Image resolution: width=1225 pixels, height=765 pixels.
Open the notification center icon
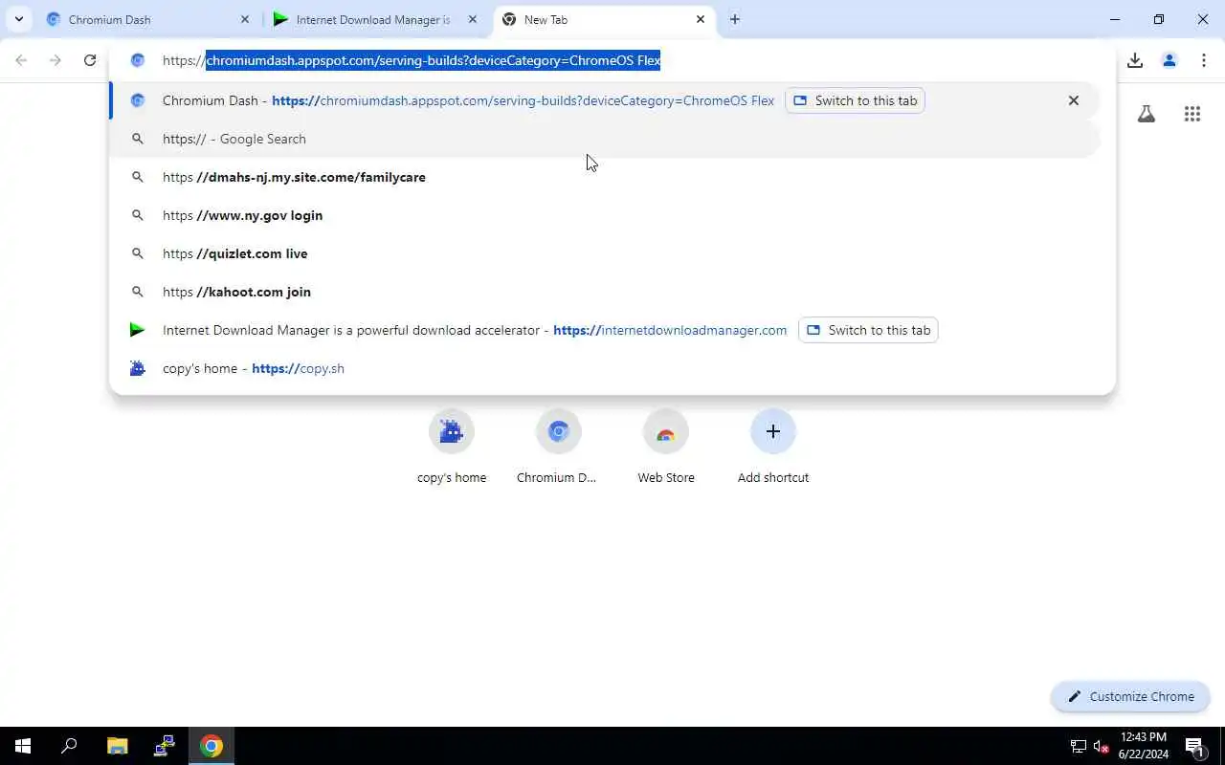[x=1194, y=746]
